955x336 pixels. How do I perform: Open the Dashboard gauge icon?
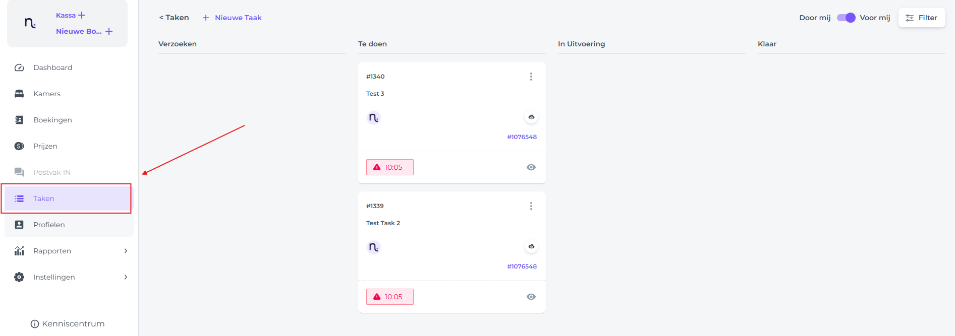pyautogui.click(x=19, y=68)
